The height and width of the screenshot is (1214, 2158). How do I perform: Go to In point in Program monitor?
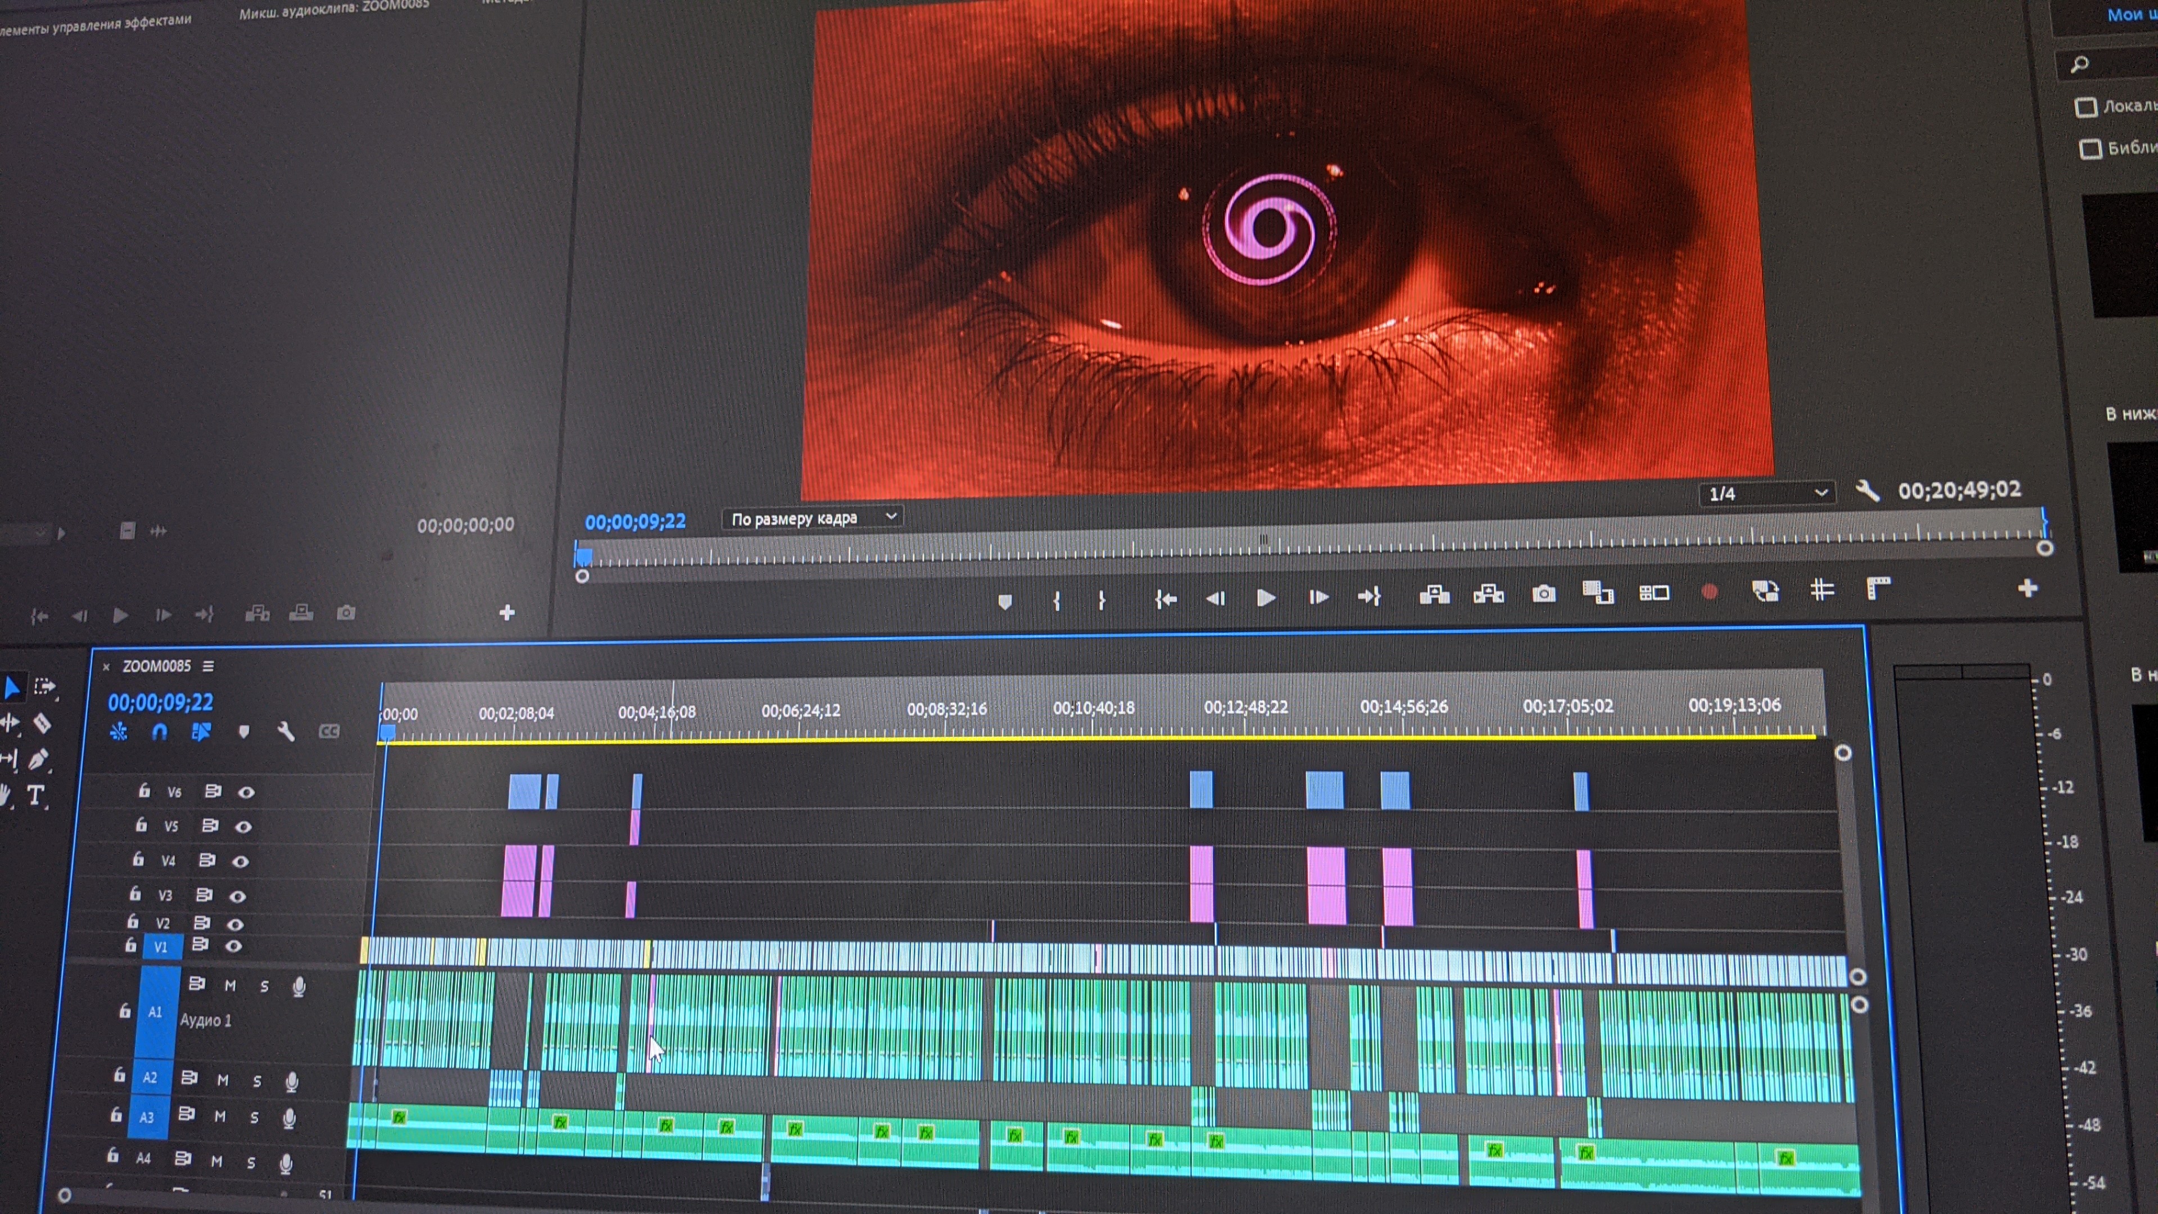click(x=1166, y=599)
